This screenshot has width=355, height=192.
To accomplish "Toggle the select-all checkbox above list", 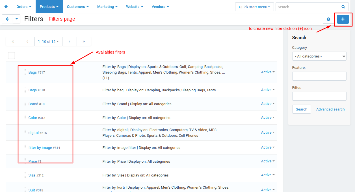I will click(11, 55).
